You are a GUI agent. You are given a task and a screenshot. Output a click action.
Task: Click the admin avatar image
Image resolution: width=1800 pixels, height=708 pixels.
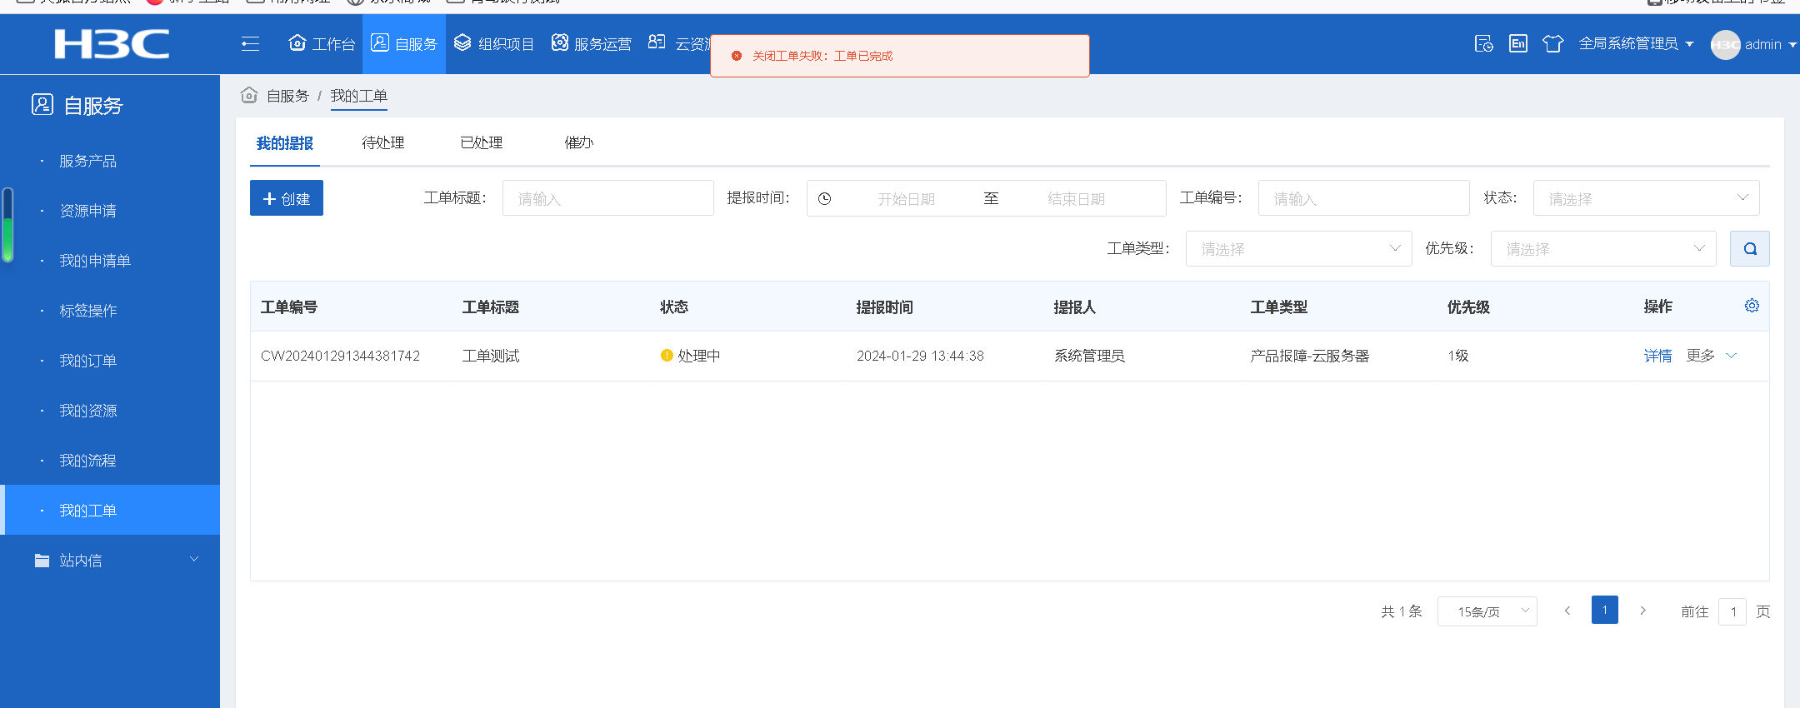[x=1725, y=45]
